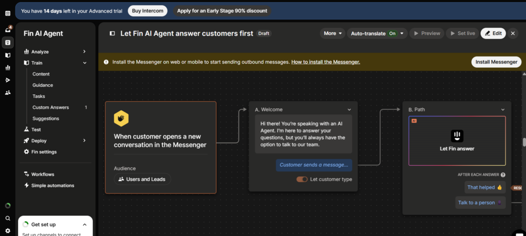Select Custom Answers in the Train menu
526x236 pixels.
(50, 107)
